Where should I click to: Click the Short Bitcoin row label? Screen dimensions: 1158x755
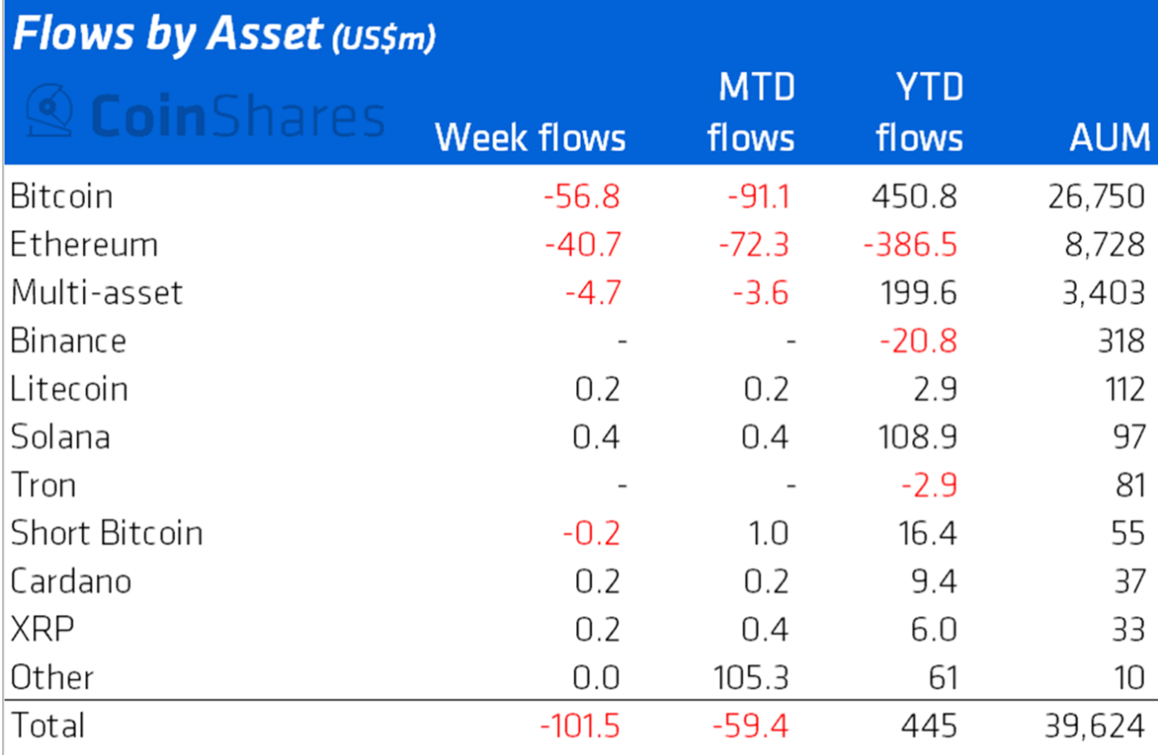click(x=107, y=533)
